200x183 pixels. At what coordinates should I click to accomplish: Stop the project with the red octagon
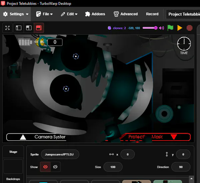(x=190, y=28)
